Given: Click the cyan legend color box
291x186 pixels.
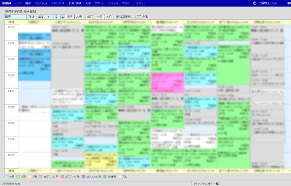Looking at the screenshot, I should click(x=6, y=177).
